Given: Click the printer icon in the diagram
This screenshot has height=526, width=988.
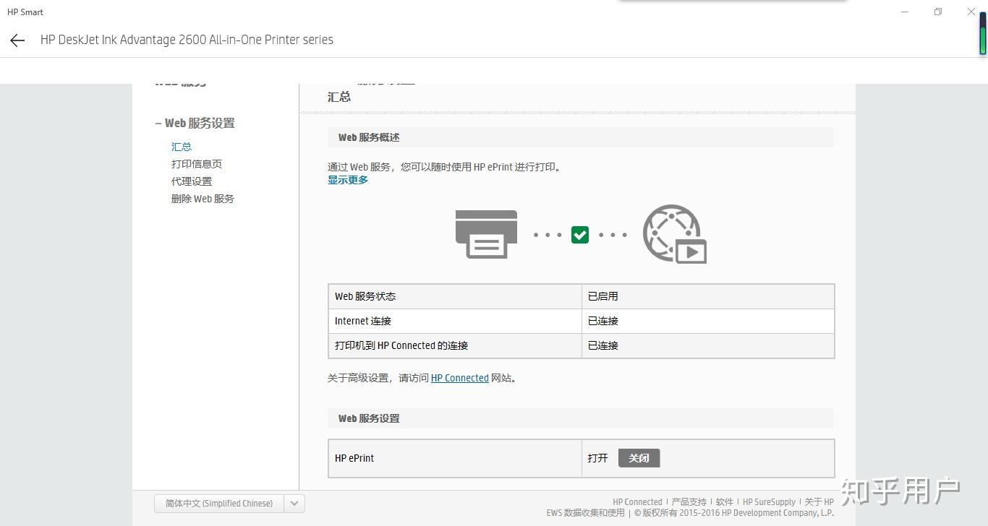Looking at the screenshot, I should [x=486, y=234].
